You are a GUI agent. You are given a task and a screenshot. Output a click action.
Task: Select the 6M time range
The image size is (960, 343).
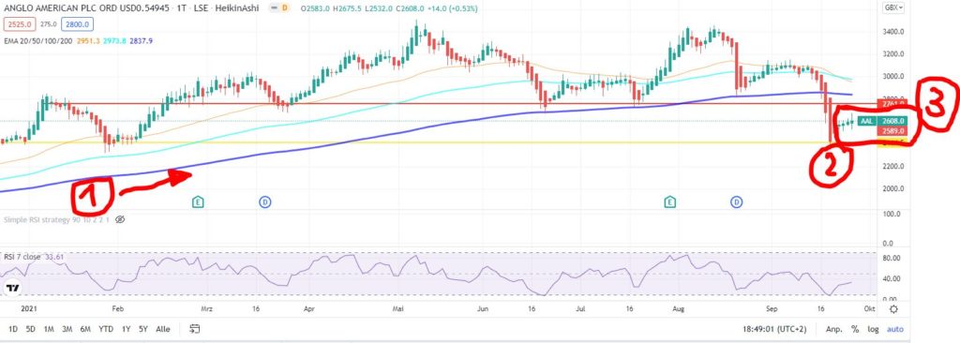[x=85, y=329]
